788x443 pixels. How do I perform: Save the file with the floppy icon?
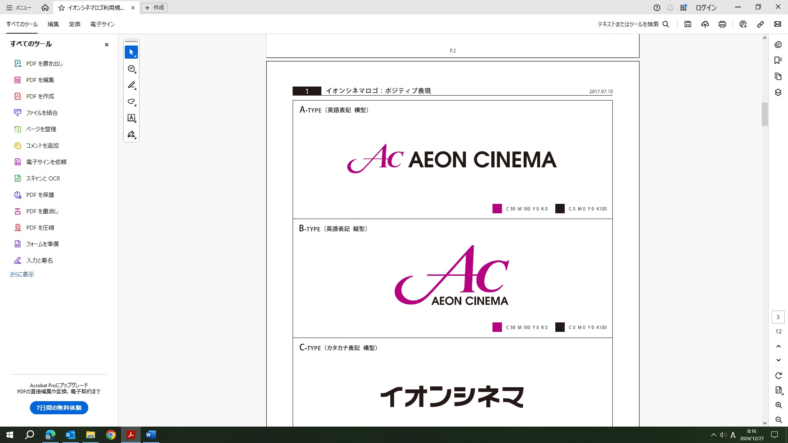point(688,24)
